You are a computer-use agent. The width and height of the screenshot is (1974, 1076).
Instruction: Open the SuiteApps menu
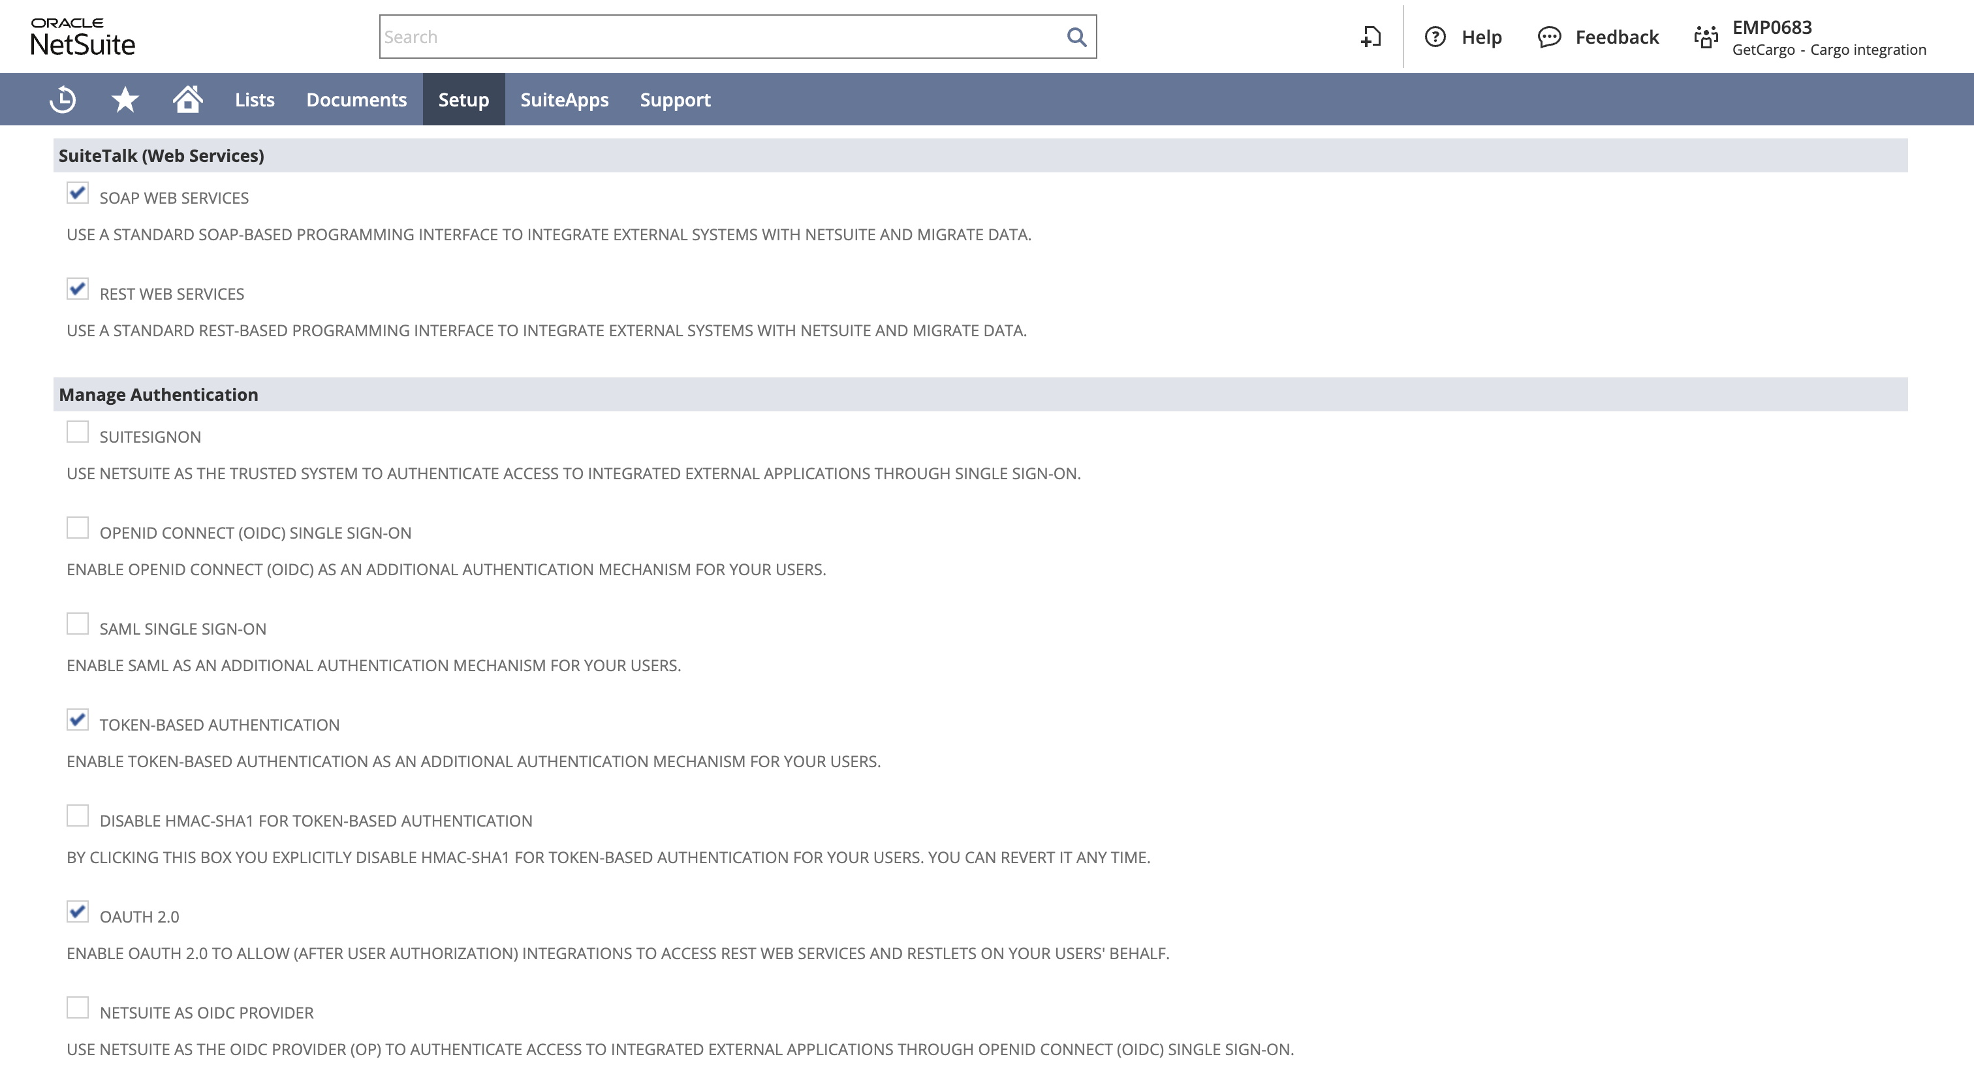click(x=564, y=100)
